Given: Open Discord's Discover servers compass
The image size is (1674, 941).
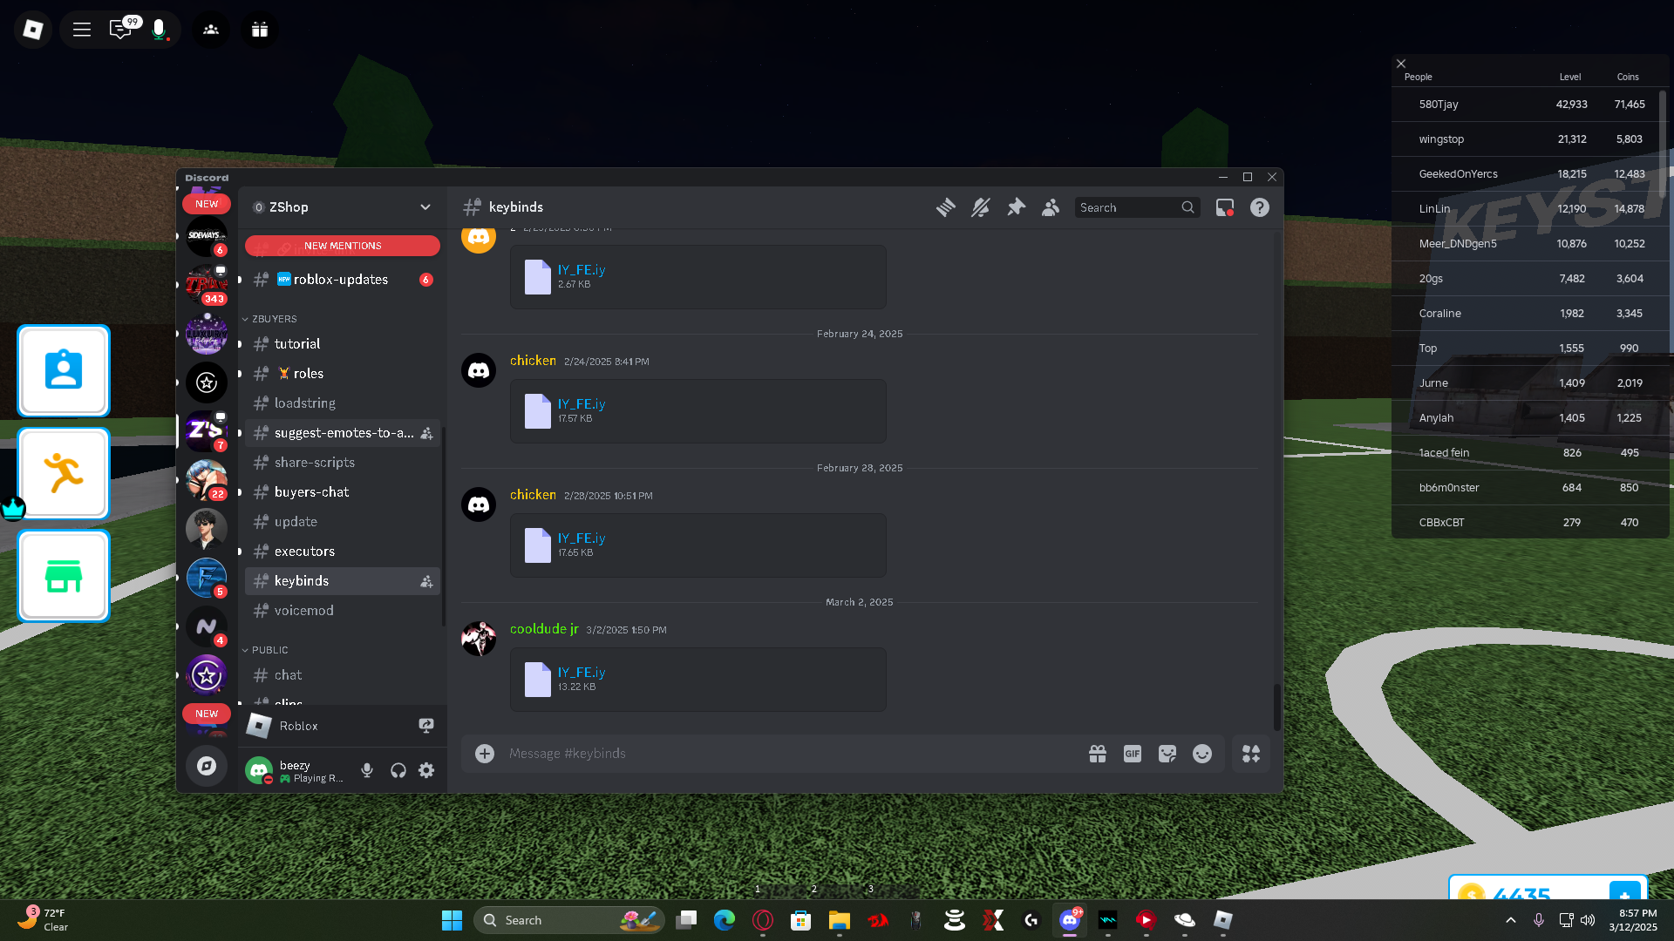Looking at the screenshot, I should tap(207, 766).
